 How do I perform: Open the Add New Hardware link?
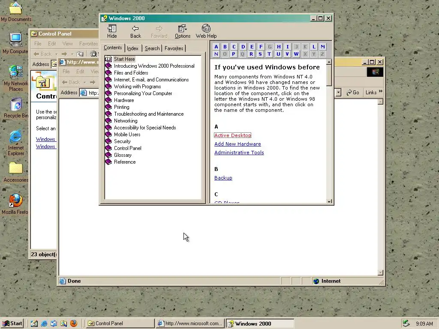click(x=238, y=144)
